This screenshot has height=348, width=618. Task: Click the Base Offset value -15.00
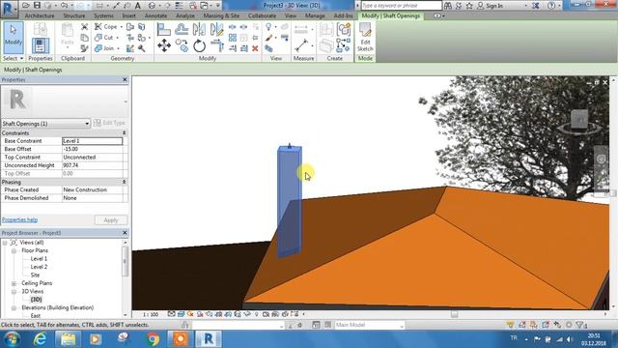pos(93,149)
